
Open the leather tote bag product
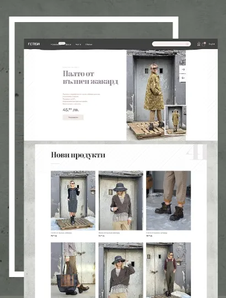73,270
